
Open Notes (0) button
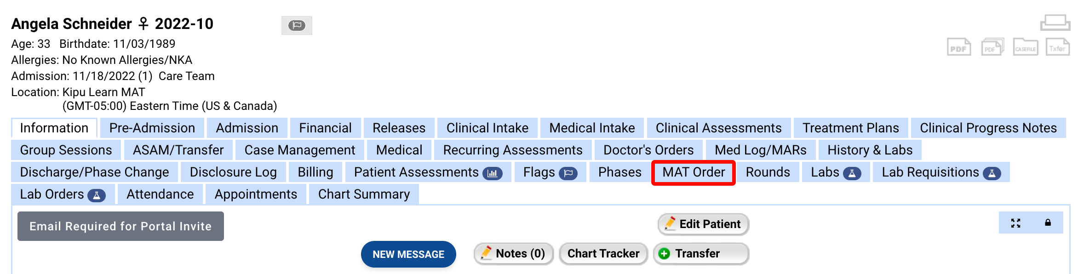tap(514, 254)
